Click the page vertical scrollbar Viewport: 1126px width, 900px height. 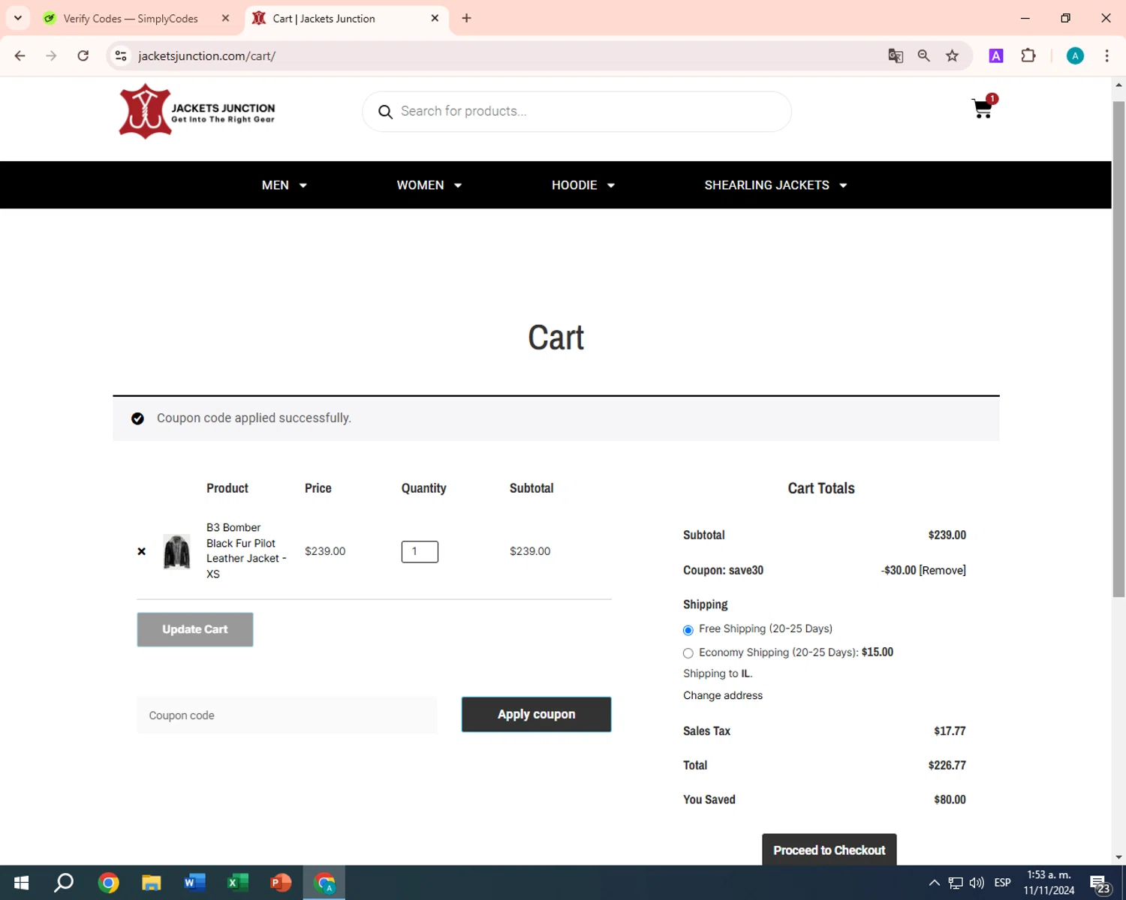coord(1118,349)
